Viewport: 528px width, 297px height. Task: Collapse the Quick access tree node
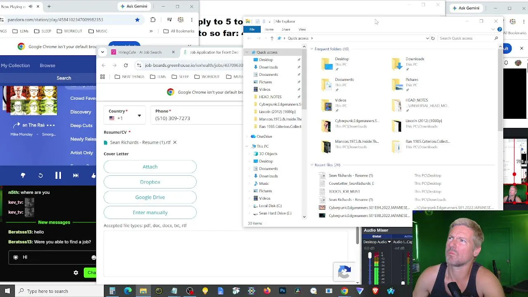coord(248,52)
